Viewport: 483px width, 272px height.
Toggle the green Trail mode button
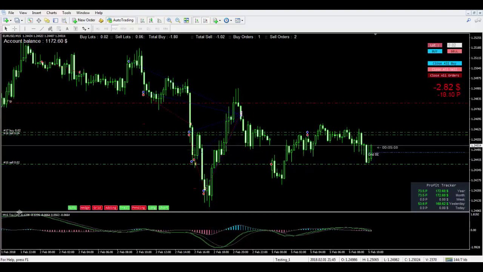pos(124,208)
